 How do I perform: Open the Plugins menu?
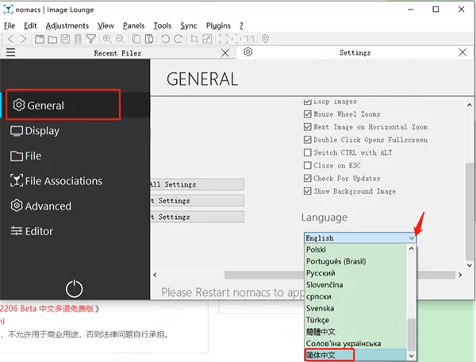[x=218, y=25]
